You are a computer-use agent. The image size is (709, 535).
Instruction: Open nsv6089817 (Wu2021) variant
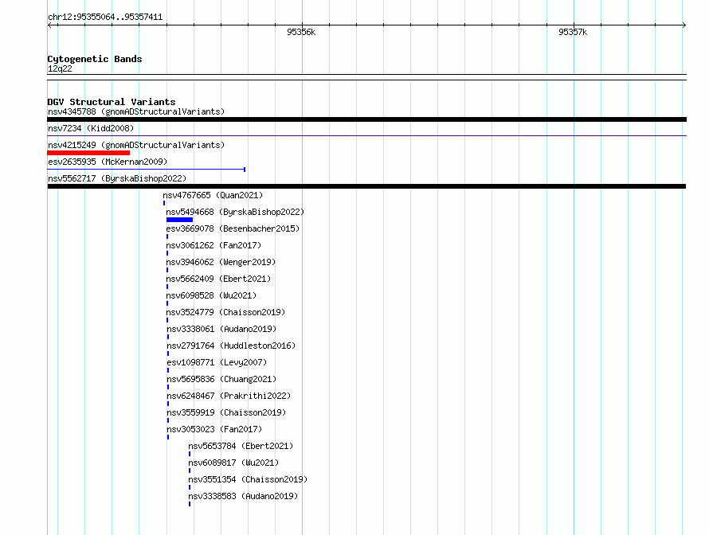tap(233, 463)
